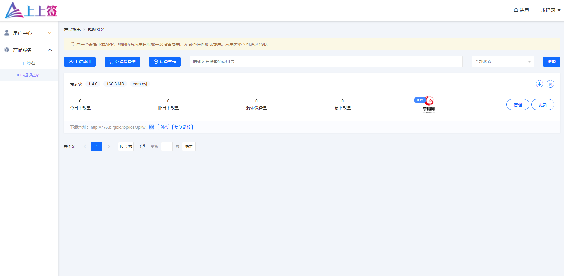Click the refresh icon in pagination bar
564x276 pixels.
click(x=142, y=146)
